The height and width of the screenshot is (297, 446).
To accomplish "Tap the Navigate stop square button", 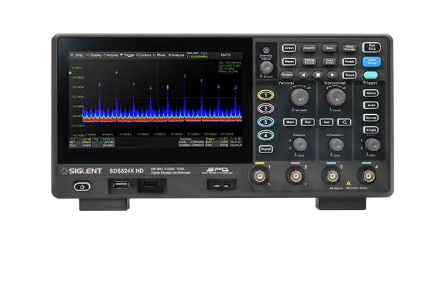I will coord(318,75).
